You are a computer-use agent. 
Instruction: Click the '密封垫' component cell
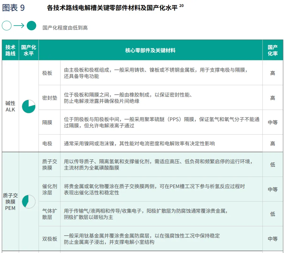[50, 98]
